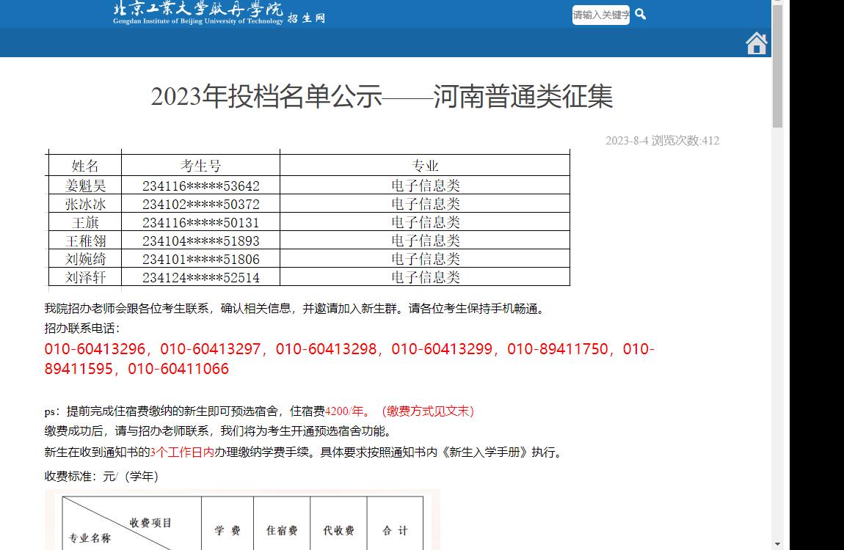The image size is (844, 550).
Task: Click the 考生号 column header
Action: click(x=201, y=166)
